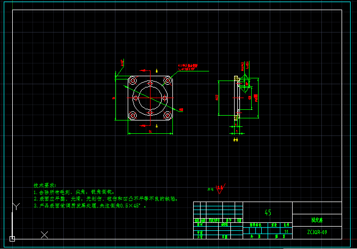Viewport: 357px width, 249px height.
Task: Select the red diameter dimension left of side view
Action: [217, 98]
